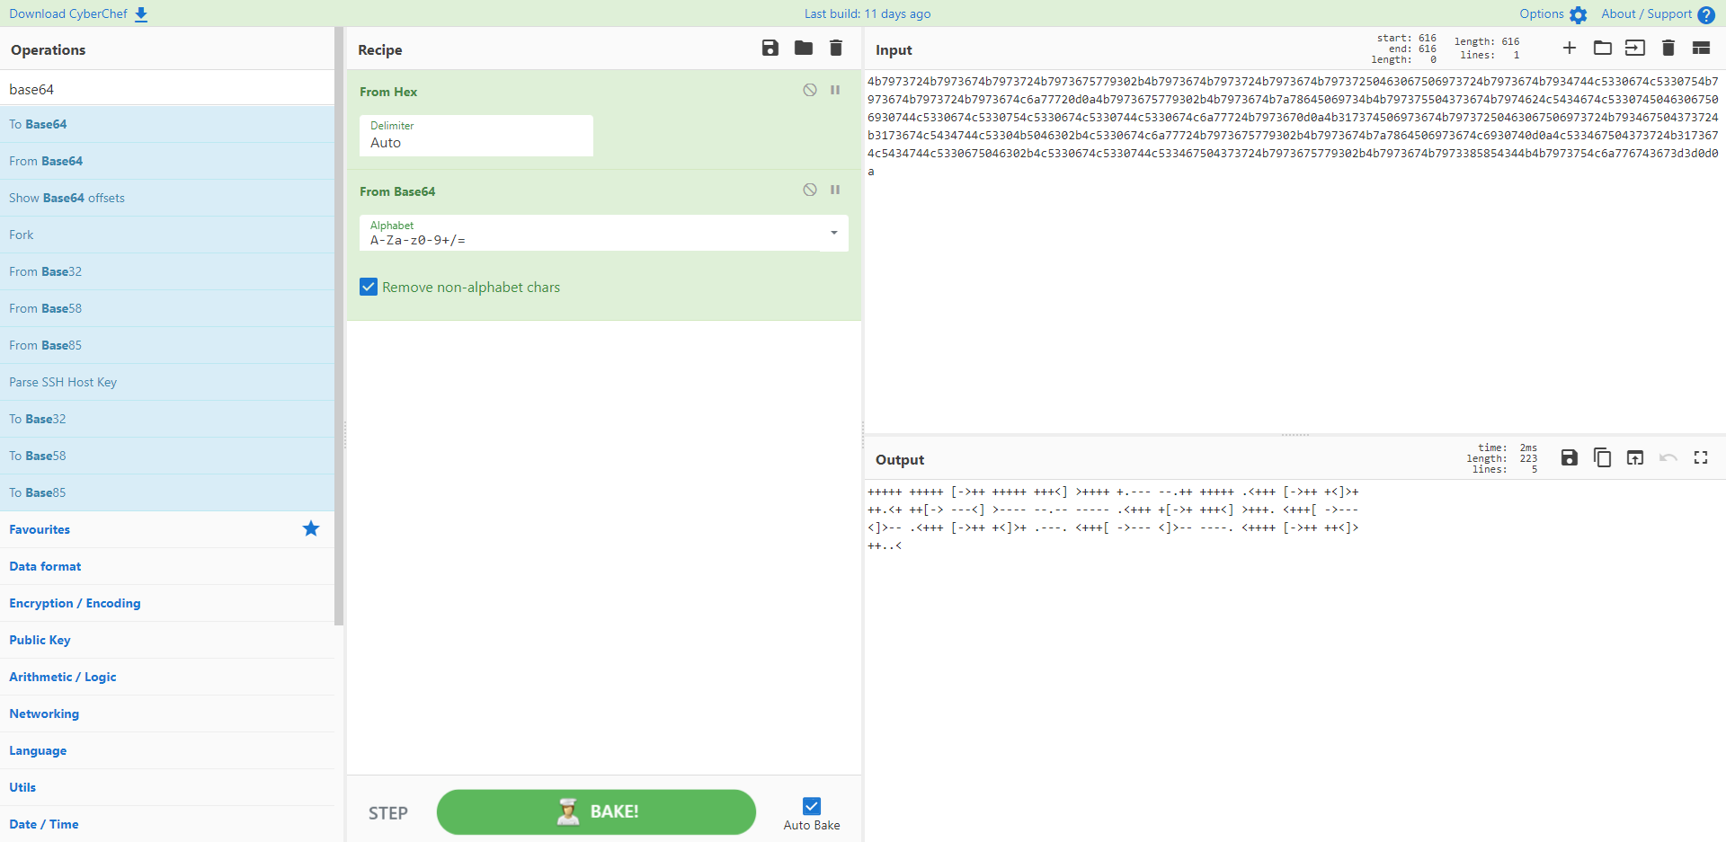The height and width of the screenshot is (842, 1726).
Task: Disable the From Base64 operation
Action: 810,190
